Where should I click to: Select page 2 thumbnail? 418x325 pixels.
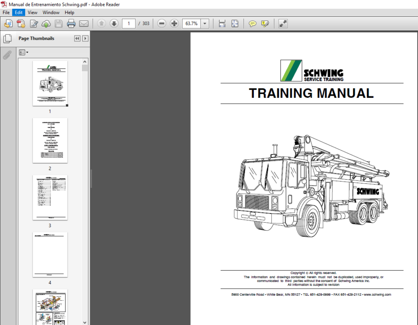pos(50,140)
